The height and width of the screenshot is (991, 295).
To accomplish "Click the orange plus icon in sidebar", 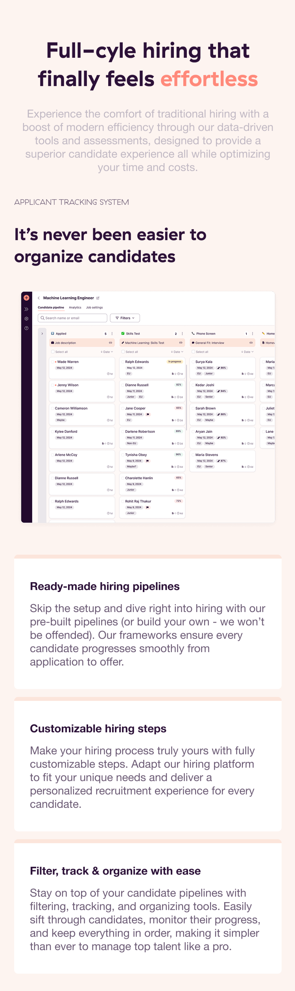I will (26, 298).
